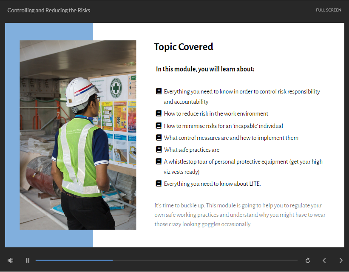The image size is (349, 272).
Task: Click book icon beside the LITE bullet
Action: click(159, 184)
